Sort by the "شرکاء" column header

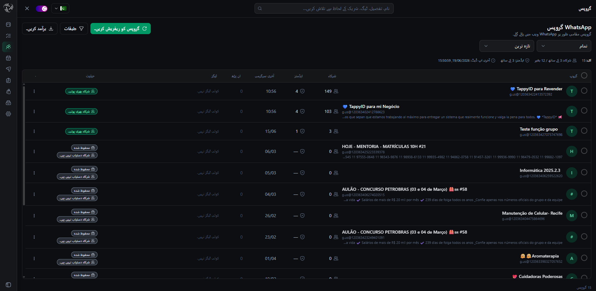pos(332,76)
